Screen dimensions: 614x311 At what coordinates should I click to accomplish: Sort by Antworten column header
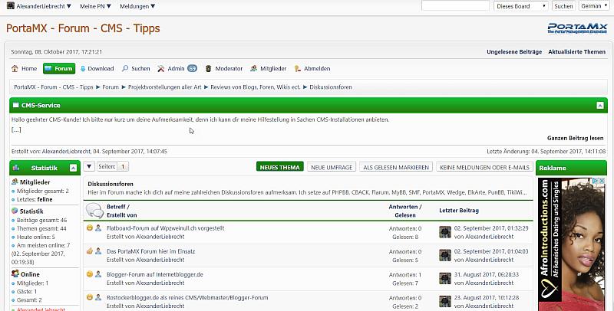click(x=403, y=207)
